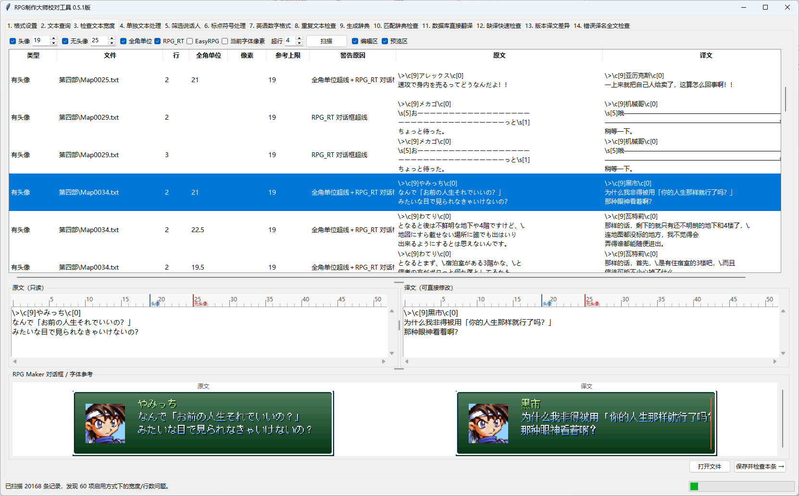The image size is (799, 496).
Task: Click the progress bar in status bar
Action: pyautogui.click(x=741, y=486)
